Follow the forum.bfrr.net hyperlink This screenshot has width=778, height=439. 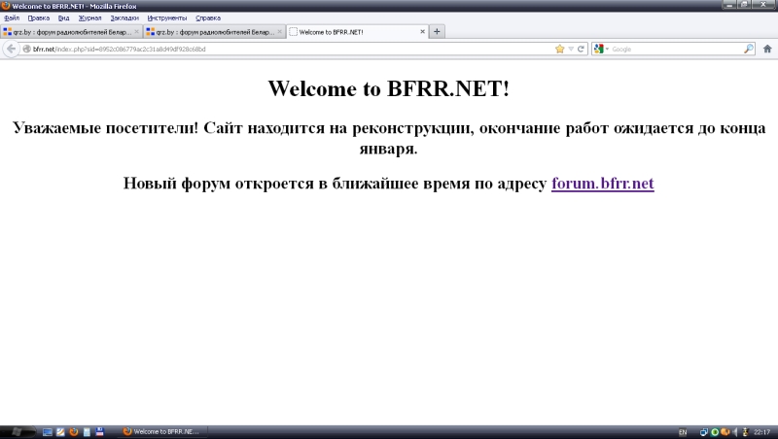tap(602, 183)
